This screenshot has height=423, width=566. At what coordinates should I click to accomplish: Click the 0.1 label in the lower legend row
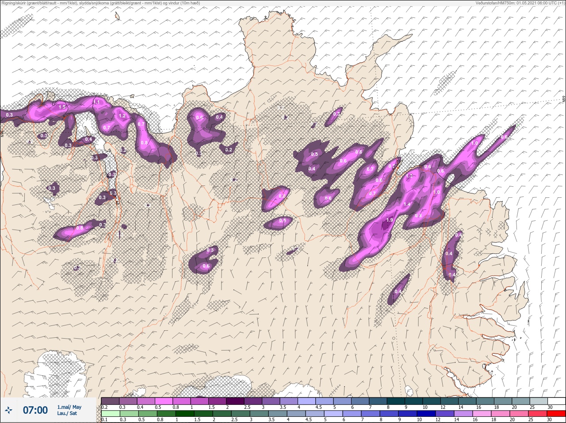click(x=104, y=419)
